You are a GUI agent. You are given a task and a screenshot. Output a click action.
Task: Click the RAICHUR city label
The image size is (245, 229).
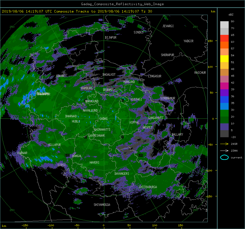click(x=200, y=73)
